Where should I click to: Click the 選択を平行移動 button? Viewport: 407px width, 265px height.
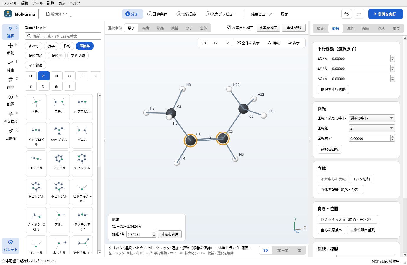pyautogui.click(x=333, y=90)
